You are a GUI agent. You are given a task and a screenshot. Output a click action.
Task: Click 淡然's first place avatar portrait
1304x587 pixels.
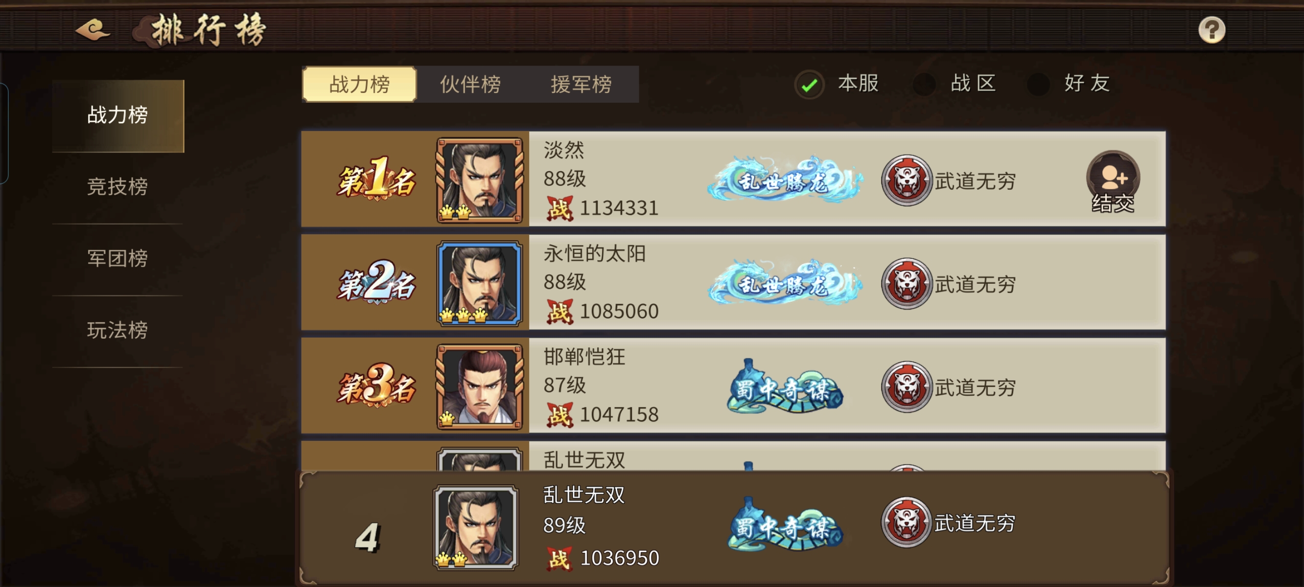[479, 180]
